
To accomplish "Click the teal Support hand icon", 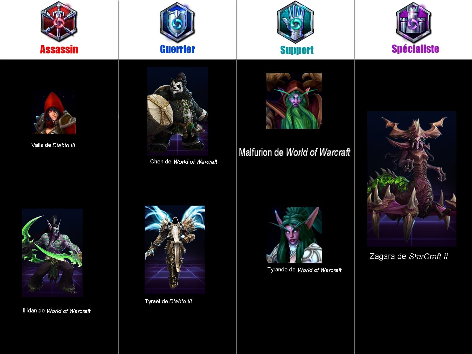I will click(295, 22).
